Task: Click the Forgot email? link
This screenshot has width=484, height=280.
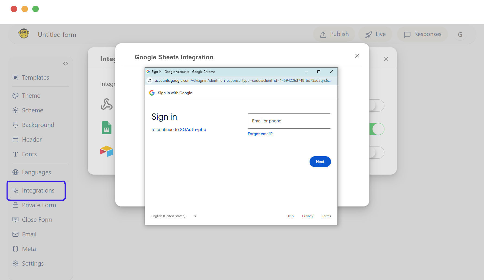Action: [x=260, y=134]
